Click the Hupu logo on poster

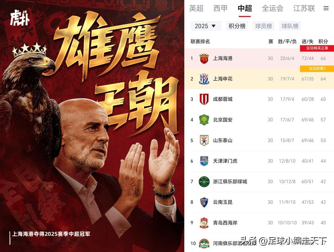click(20, 18)
